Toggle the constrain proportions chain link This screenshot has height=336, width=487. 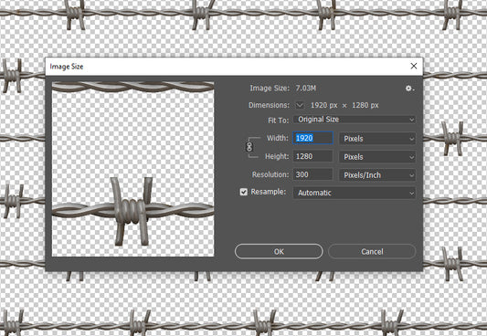click(x=249, y=147)
